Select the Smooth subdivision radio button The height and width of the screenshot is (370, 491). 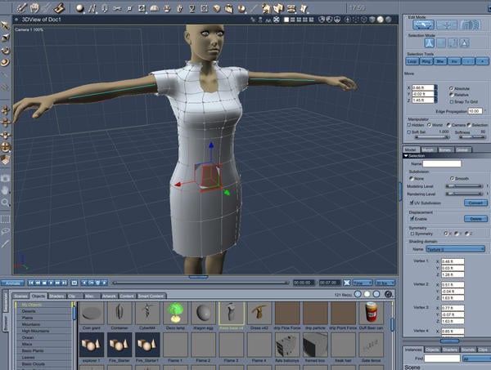pyautogui.click(x=452, y=178)
